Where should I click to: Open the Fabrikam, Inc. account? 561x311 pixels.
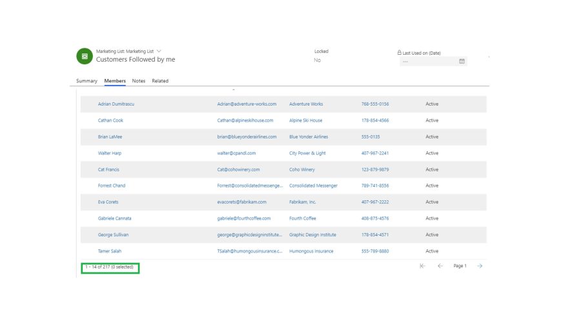point(302,202)
